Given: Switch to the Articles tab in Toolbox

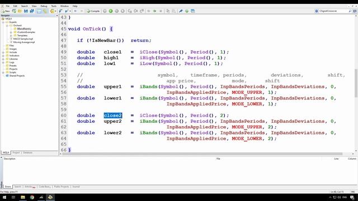Looking at the screenshot, I should tap(30, 186).
